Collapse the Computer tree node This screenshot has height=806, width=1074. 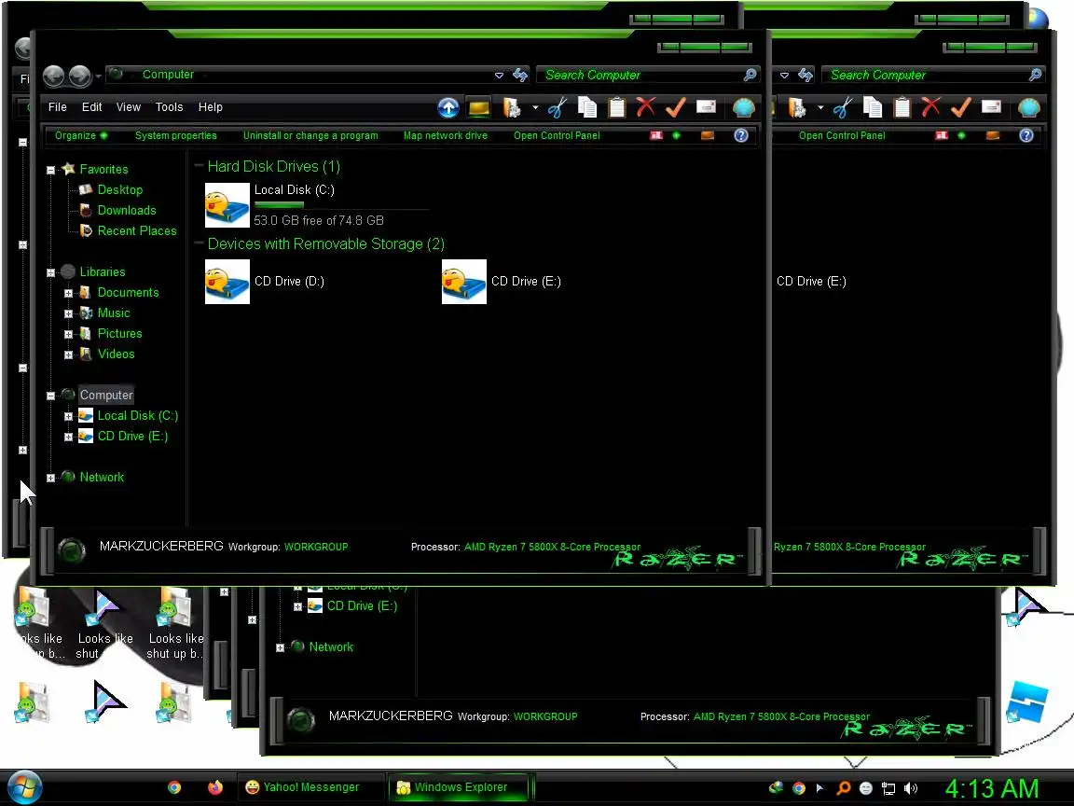50,396
